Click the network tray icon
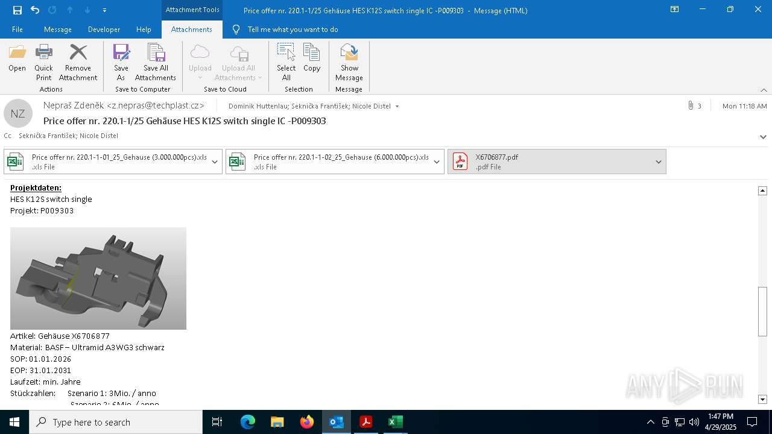The image size is (772, 434). [679, 422]
